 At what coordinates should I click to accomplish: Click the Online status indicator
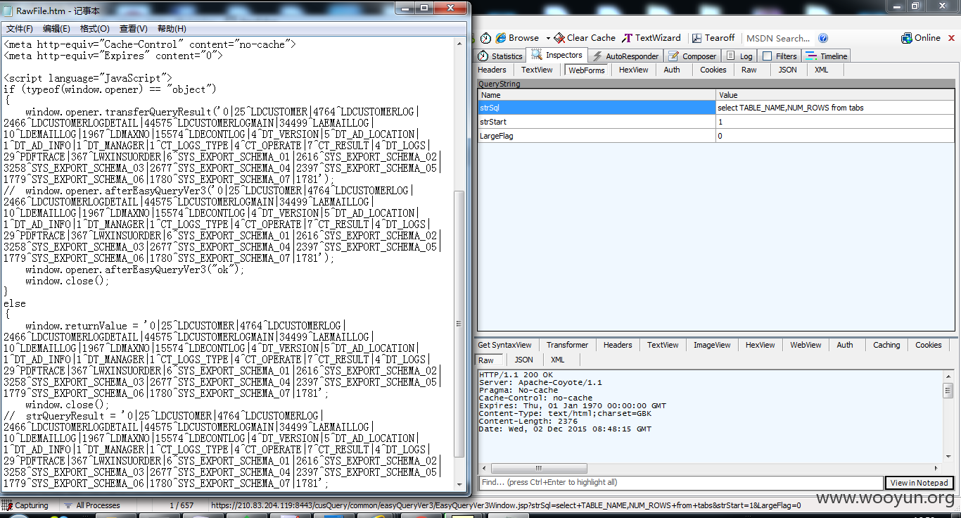click(921, 38)
